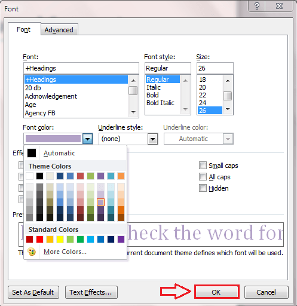Enable the All caps checkbox

tap(203, 177)
